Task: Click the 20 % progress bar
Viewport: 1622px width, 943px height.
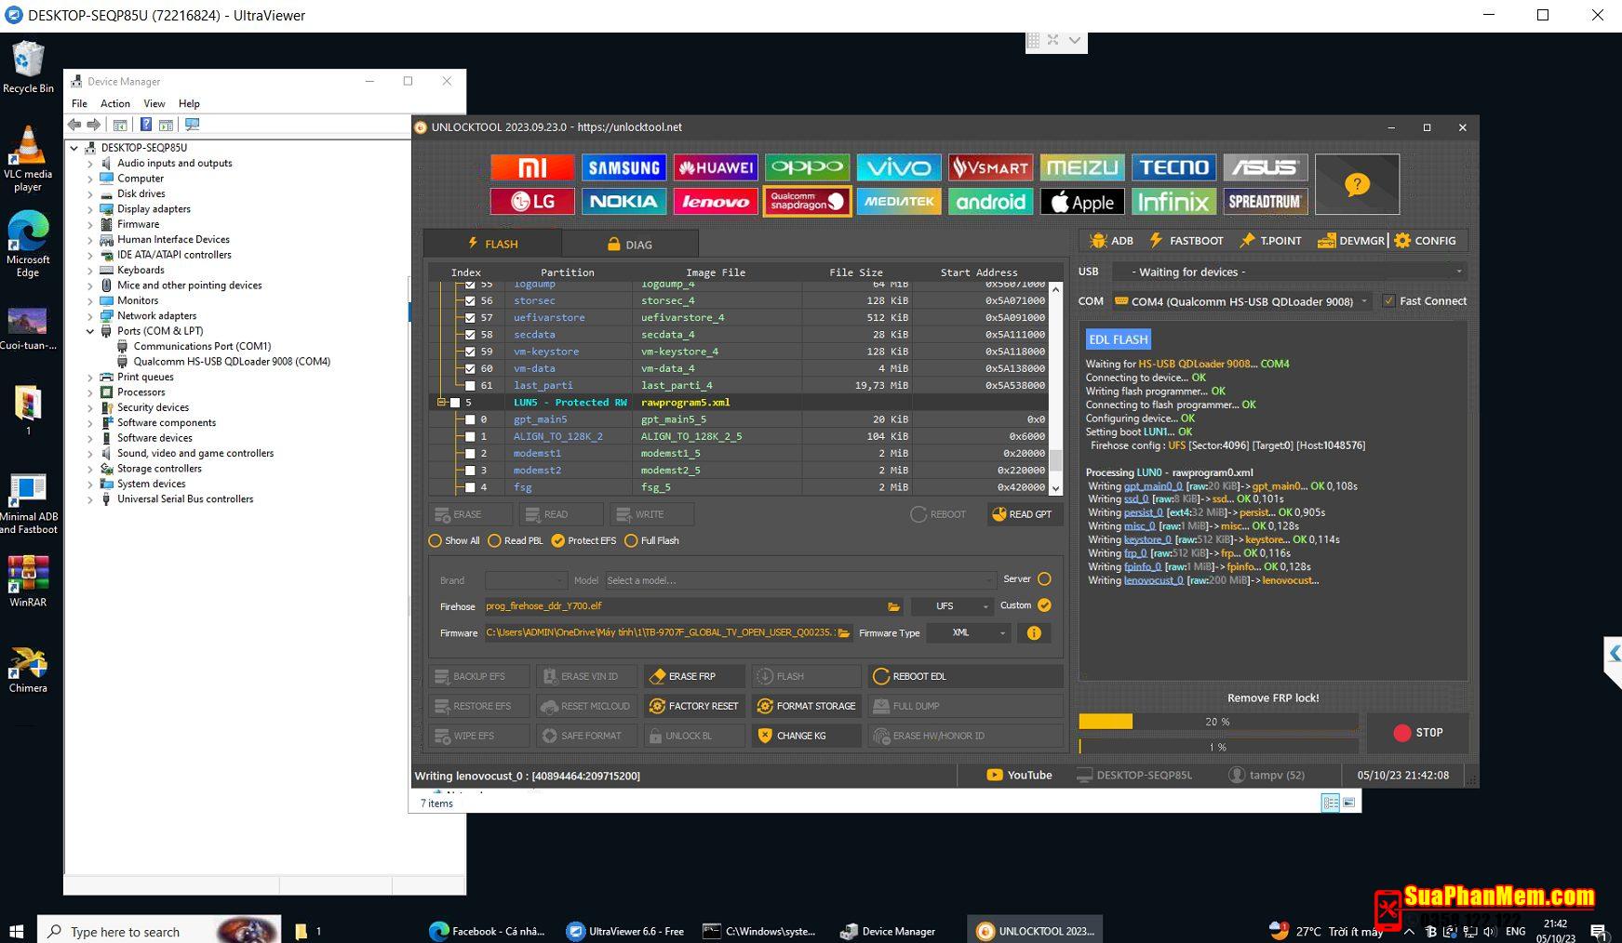Action: click(x=1218, y=722)
